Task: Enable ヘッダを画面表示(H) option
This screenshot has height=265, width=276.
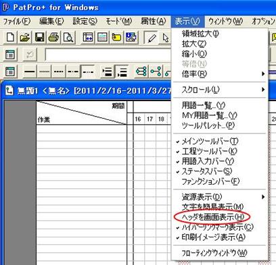Action: click(x=213, y=217)
